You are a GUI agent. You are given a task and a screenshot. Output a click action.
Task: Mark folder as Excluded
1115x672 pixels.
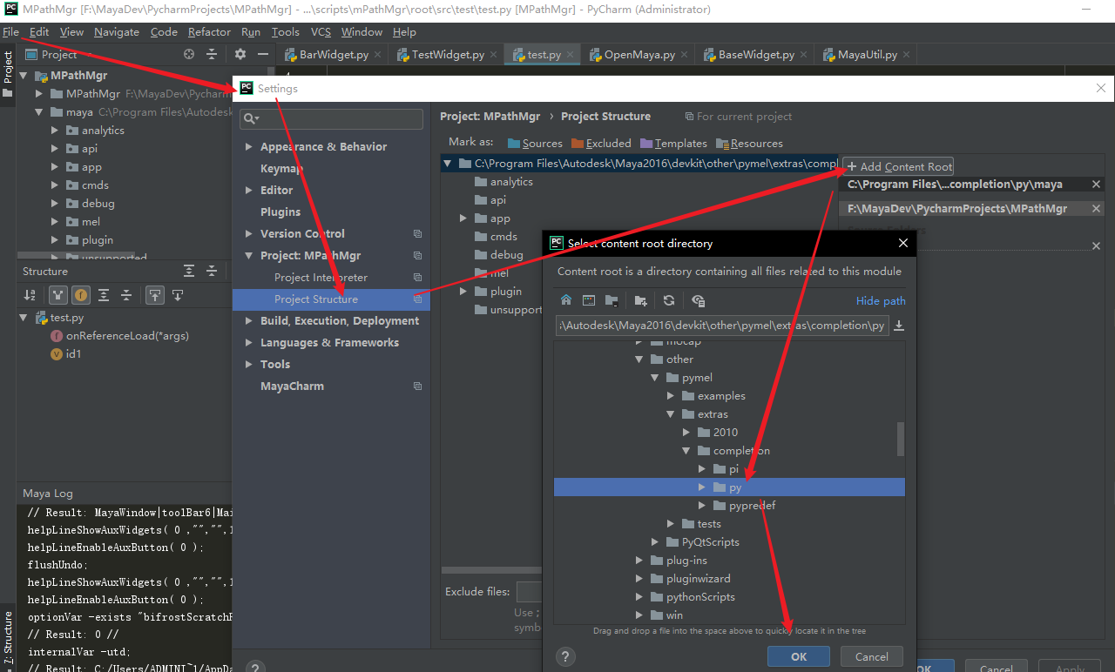tap(601, 143)
